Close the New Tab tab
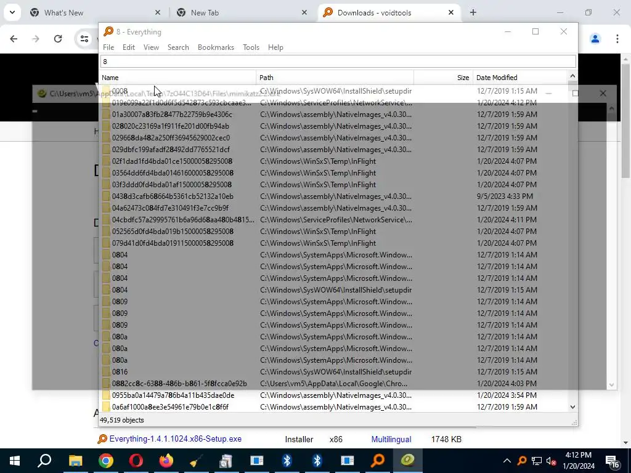Screen dimensions: 631x473 pyautogui.click(x=304, y=13)
